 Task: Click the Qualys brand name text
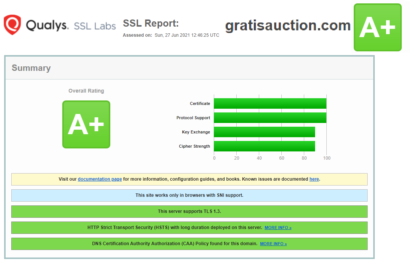(x=47, y=25)
